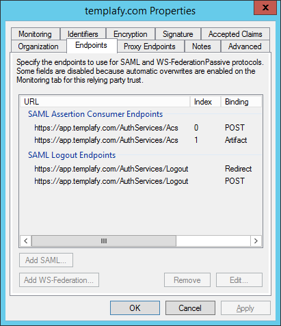This screenshot has width=281, height=326.
Task: Click the SAML Assertion Consumer Endpoints group header
Action: [x=95, y=114]
